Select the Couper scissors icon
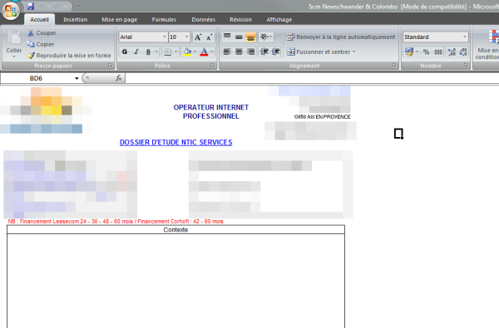This screenshot has width=499, height=328. 31,32
